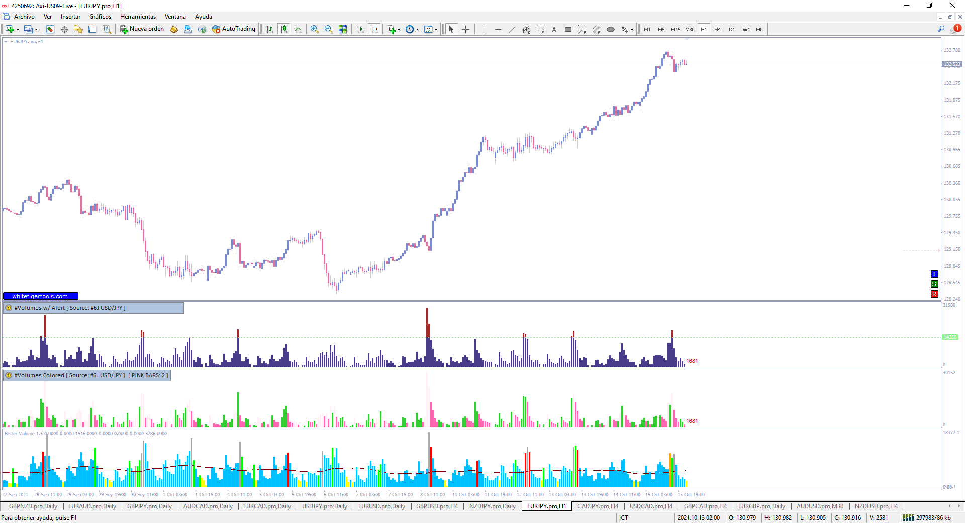Expand the arrows objects dropdown
Screen dimensions: 965x523
point(632,30)
